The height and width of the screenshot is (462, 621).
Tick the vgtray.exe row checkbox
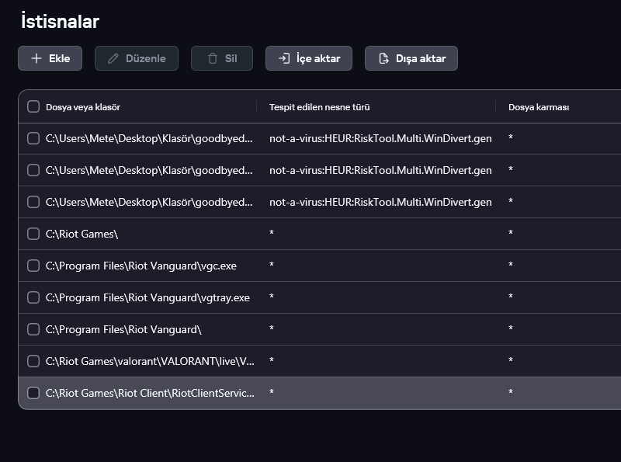tap(33, 297)
